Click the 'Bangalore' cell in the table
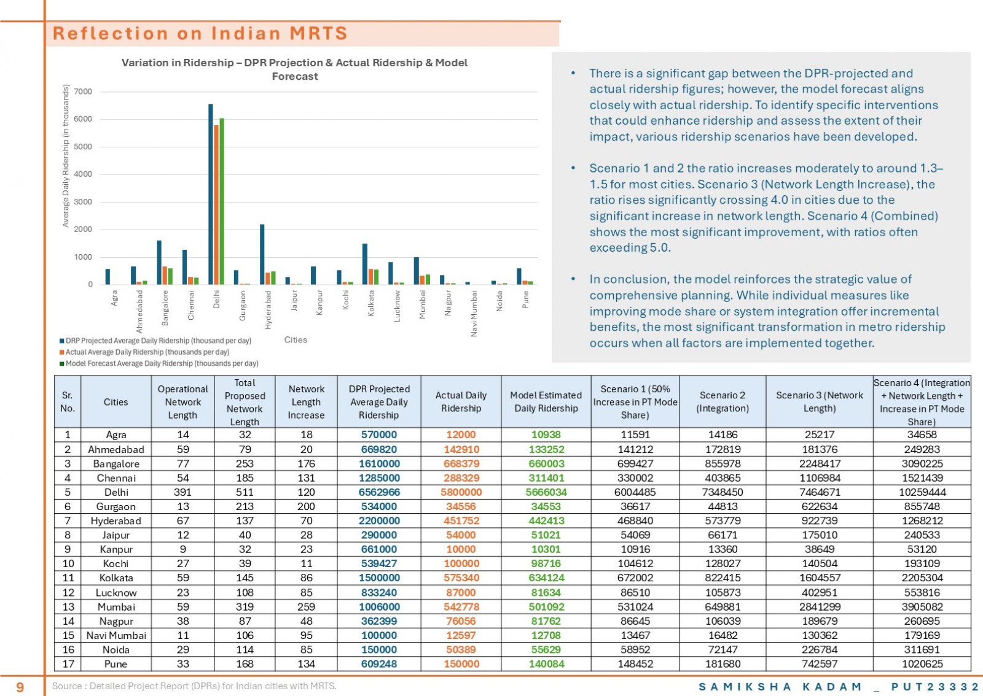Image resolution: width=983 pixels, height=696 pixels. click(116, 463)
